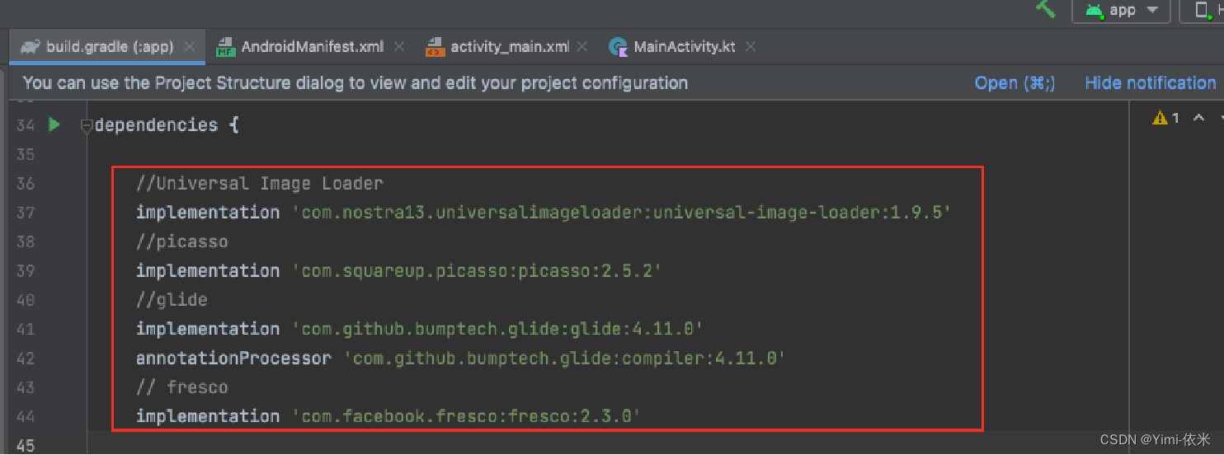Switch to the AndroidManifest.xml tab

pos(312,47)
